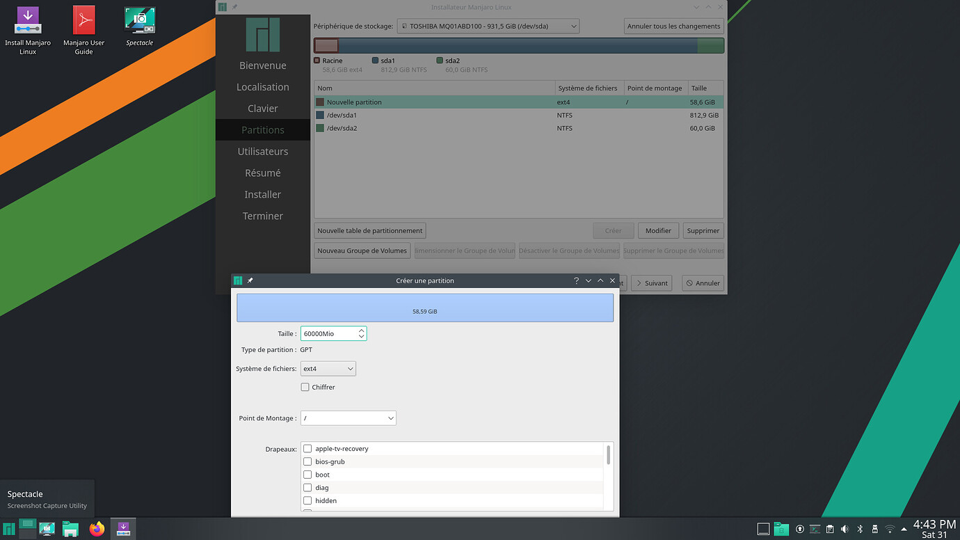
Task: Click Manjaro logo in Créer une partition titlebar
Action: [x=238, y=280]
